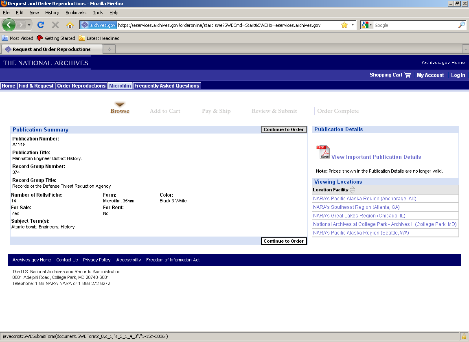Viewport: 469px width, 342px height.
Task: Open View Important Publication Details link
Action: pos(376,157)
